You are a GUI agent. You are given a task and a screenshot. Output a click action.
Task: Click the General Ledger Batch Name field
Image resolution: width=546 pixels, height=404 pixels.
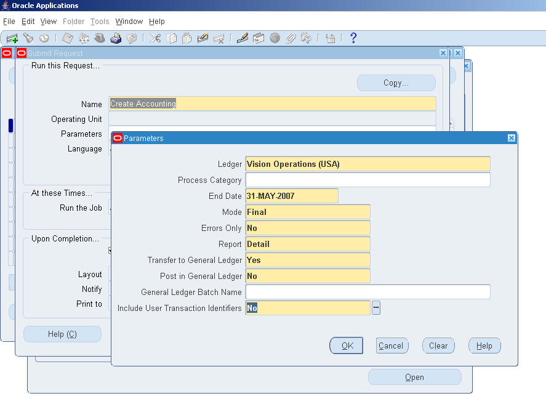[x=367, y=292]
